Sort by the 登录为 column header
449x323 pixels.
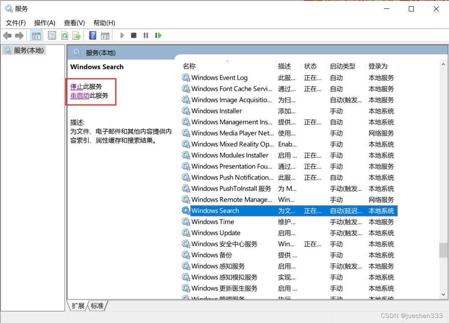(381, 66)
